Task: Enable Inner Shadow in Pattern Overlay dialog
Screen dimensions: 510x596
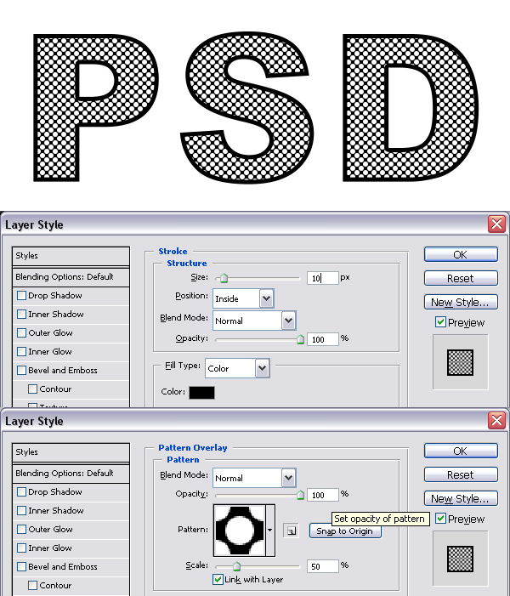Action: 21,510
